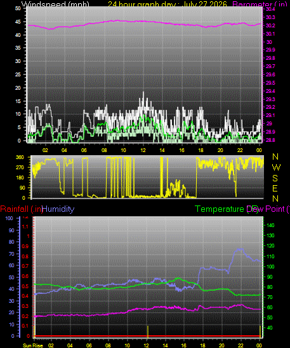Click the 40 value on the blue humidity axis

coord(11,289)
